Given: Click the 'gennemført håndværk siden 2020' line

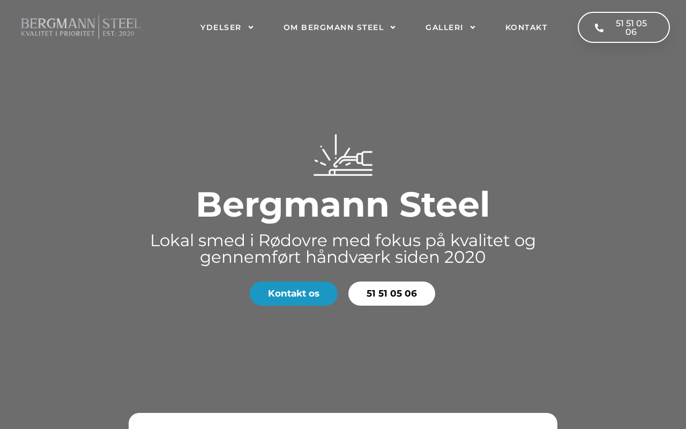Looking at the screenshot, I should [x=343, y=257].
